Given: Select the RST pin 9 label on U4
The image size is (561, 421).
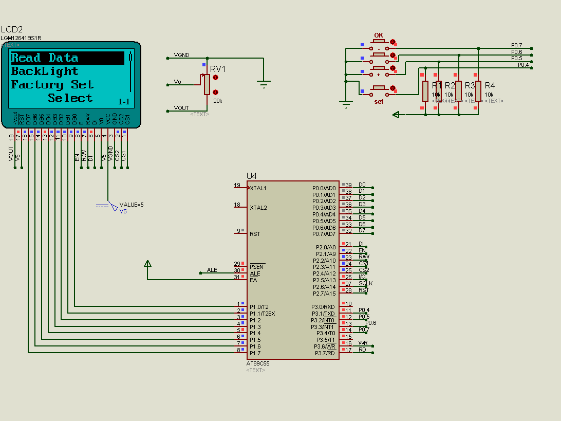Looking at the screenshot, I should click(x=255, y=234).
